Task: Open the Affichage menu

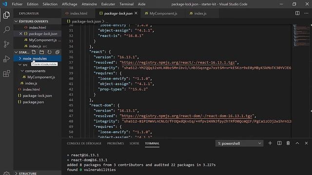Action: [x=69, y=4]
